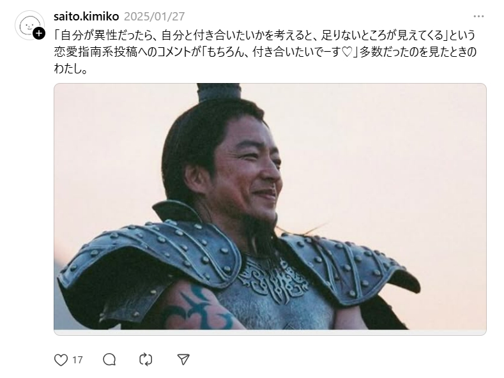
Task: Click the warrior's topknot hair ornament
Action: (x=219, y=91)
